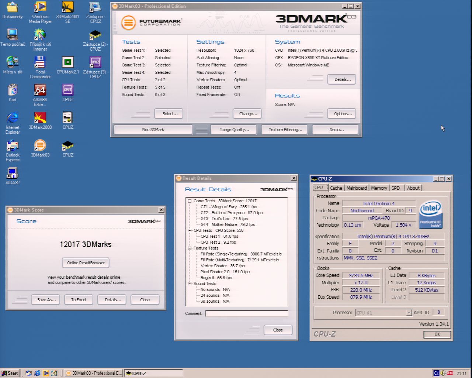Collapse the Sound Tests tree node
472x378 pixels.
pyautogui.click(x=190, y=283)
